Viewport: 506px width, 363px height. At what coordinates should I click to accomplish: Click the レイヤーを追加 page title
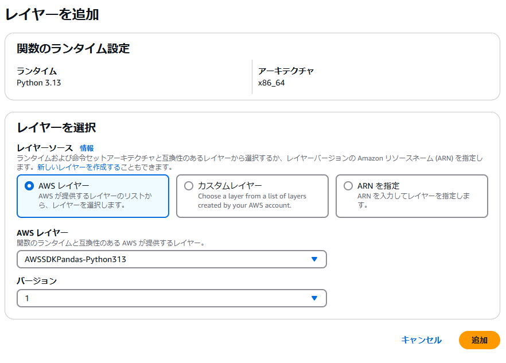point(52,14)
